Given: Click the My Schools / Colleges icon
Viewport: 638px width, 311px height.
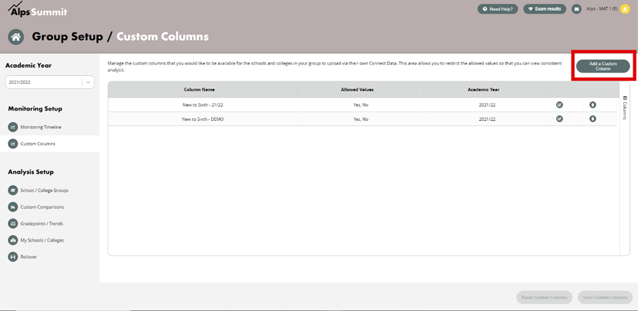Looking at the screenshot, I should pos(13,240).
